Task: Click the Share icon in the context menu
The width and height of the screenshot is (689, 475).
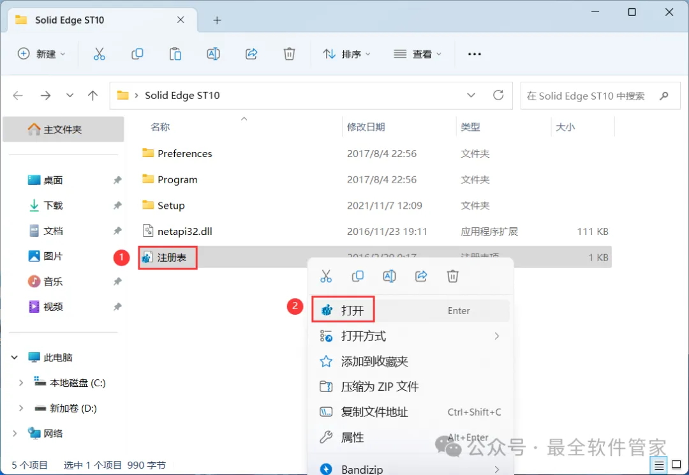Action: pos(421,276)
